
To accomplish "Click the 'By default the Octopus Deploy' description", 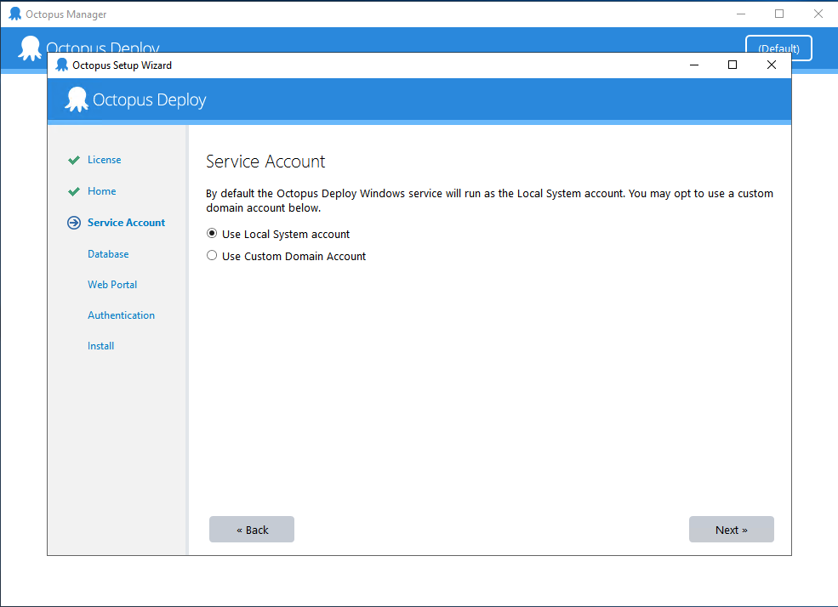I will point(489,201).
